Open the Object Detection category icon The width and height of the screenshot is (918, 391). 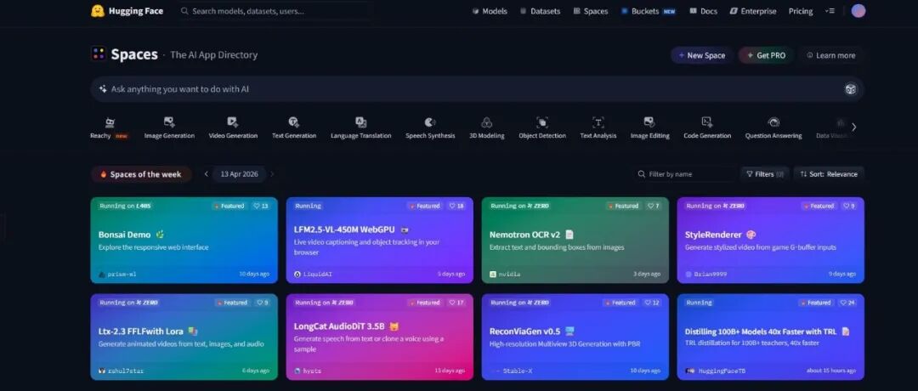pos(542,122)
